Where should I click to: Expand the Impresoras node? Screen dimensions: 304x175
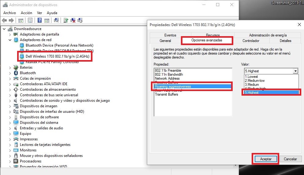click(x=10, y=139)
